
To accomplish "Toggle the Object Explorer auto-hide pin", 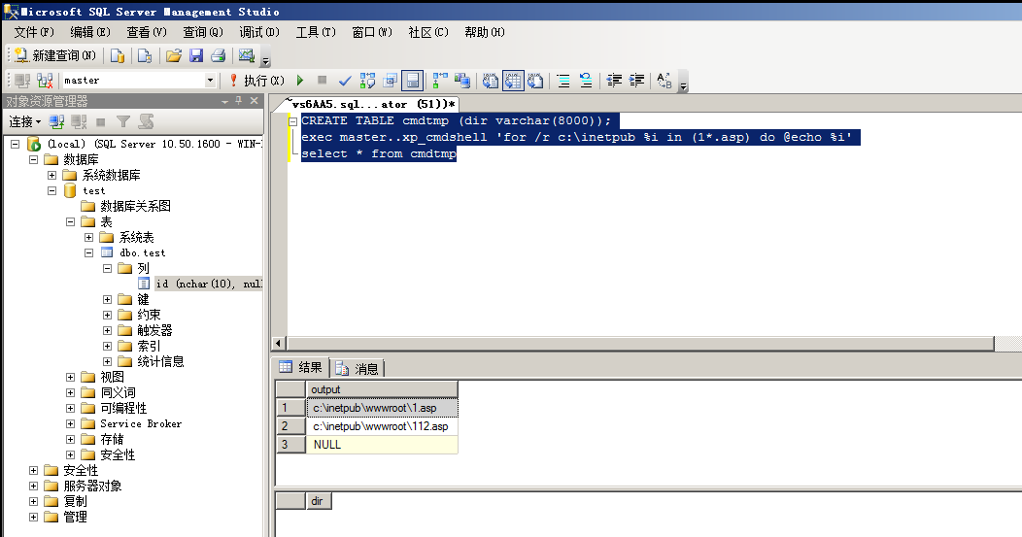I will coord(239,101).
